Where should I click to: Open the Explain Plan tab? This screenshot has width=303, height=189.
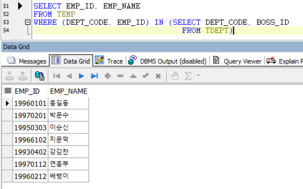(x=285, y=61)
